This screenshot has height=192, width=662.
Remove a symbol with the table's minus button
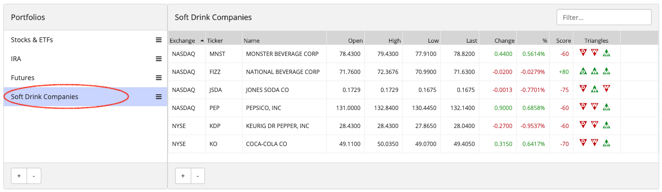point(198,176)
